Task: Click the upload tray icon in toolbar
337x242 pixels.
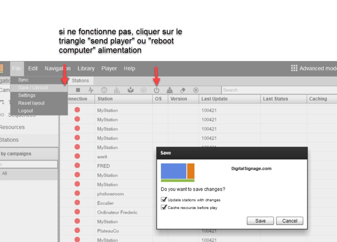Action: point(169,90)
